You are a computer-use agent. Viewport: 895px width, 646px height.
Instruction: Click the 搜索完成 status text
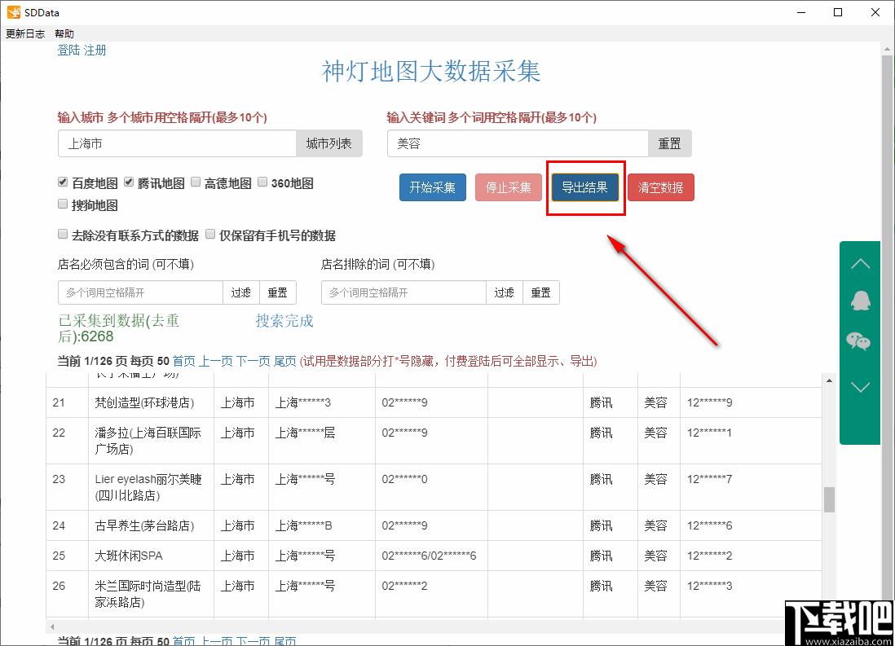click(x=284, y=321)
